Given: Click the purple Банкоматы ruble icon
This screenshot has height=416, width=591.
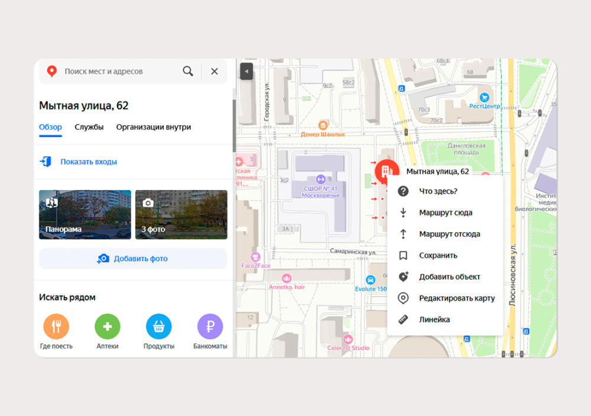Looking at the screenshot, I should point(210,326).
